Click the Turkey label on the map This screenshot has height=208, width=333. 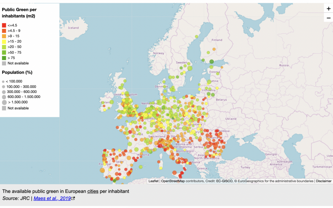click(x=246, y=167)
